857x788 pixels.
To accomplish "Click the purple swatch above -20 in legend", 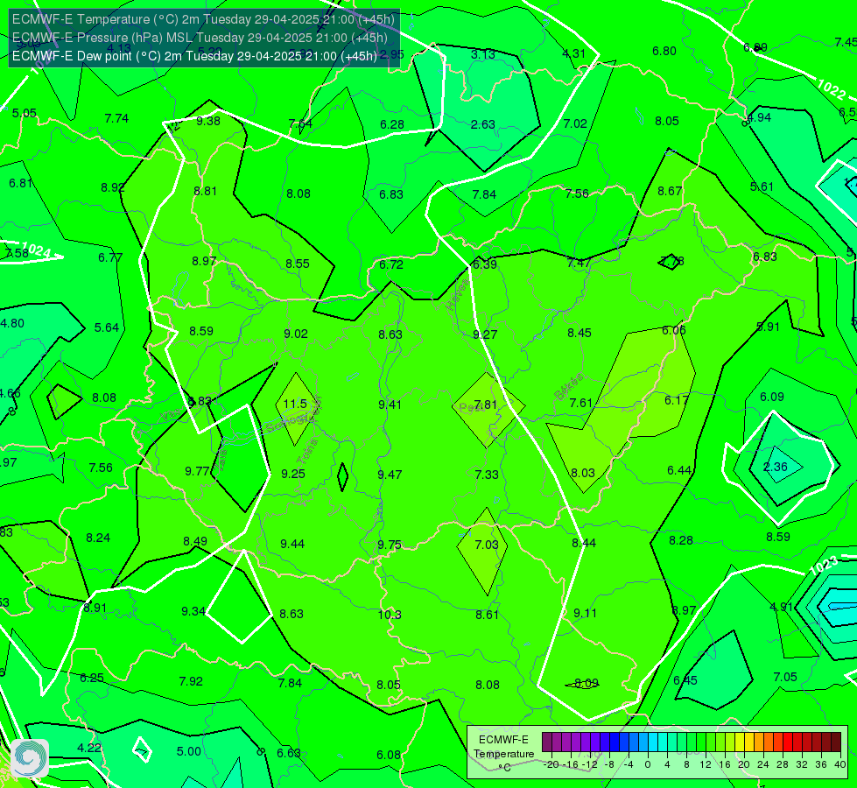I will pyautogui.click(x=547, y=742).
